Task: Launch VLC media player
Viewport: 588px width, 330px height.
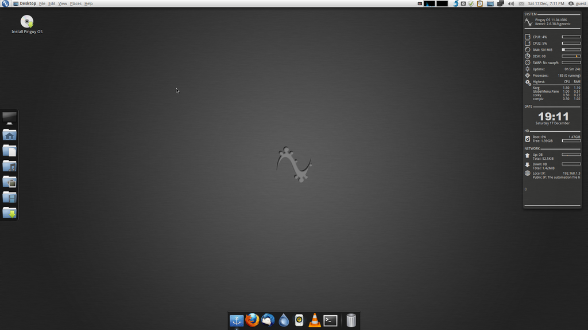Action: tap(315, 320)
